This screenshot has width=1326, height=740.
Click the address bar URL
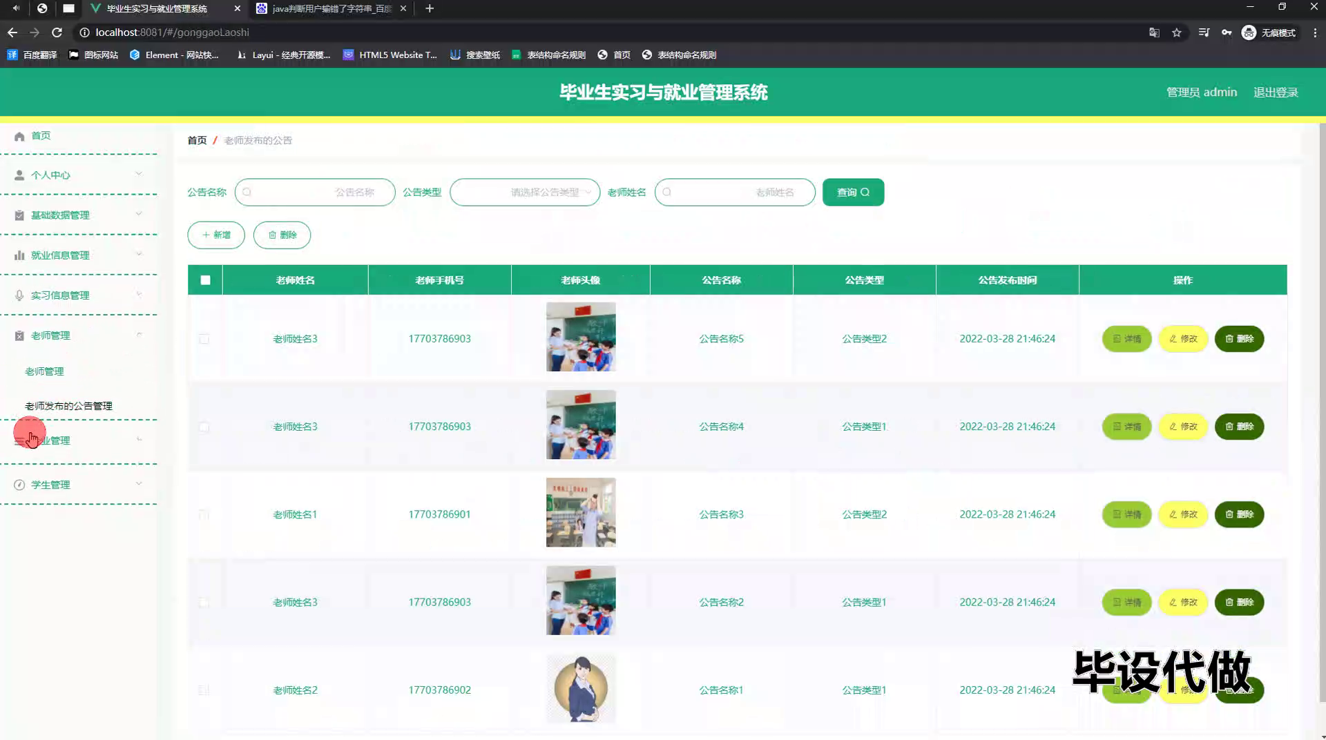[173, 32]
